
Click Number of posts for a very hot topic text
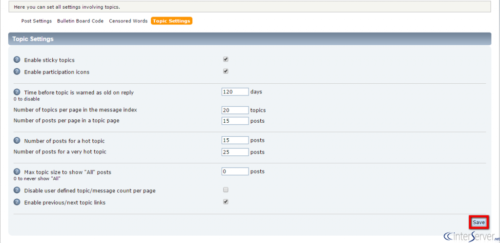pos(60,152)
